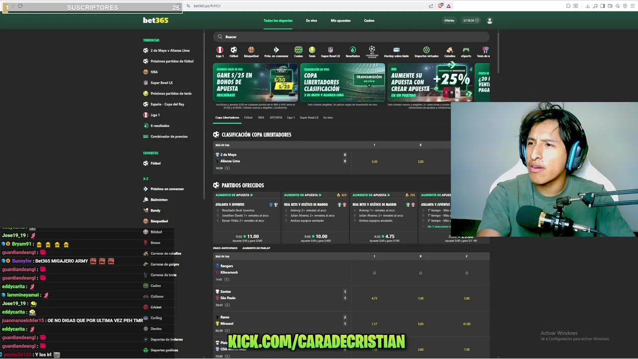Viewport: 638px width, 359px height.
Task: Open Casino top navigation tab
Action: pyautogui.click(x=369, y=20)
